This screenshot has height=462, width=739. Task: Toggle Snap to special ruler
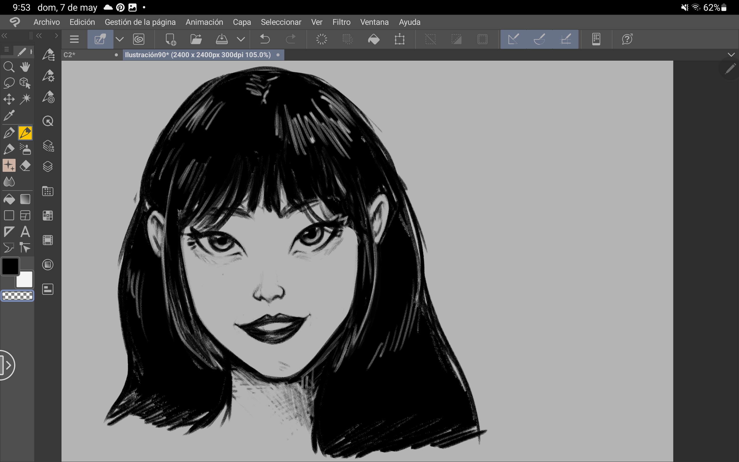coord(539,39)
